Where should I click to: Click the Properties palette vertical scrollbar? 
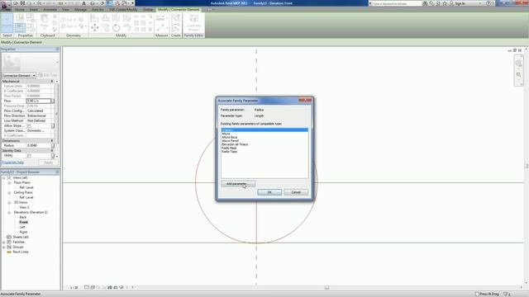coord(57,119)
